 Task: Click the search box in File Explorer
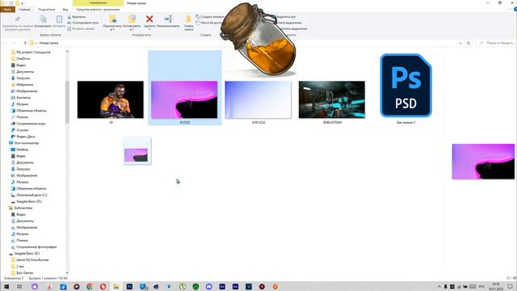point(496,43)
